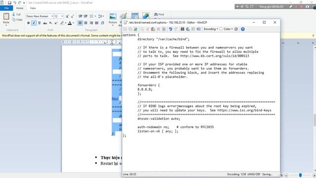This screenshot has width=316, height=178.
Task: Toggle Underline in WordPad
Action: pyautogui.click(x=39, y=23)
